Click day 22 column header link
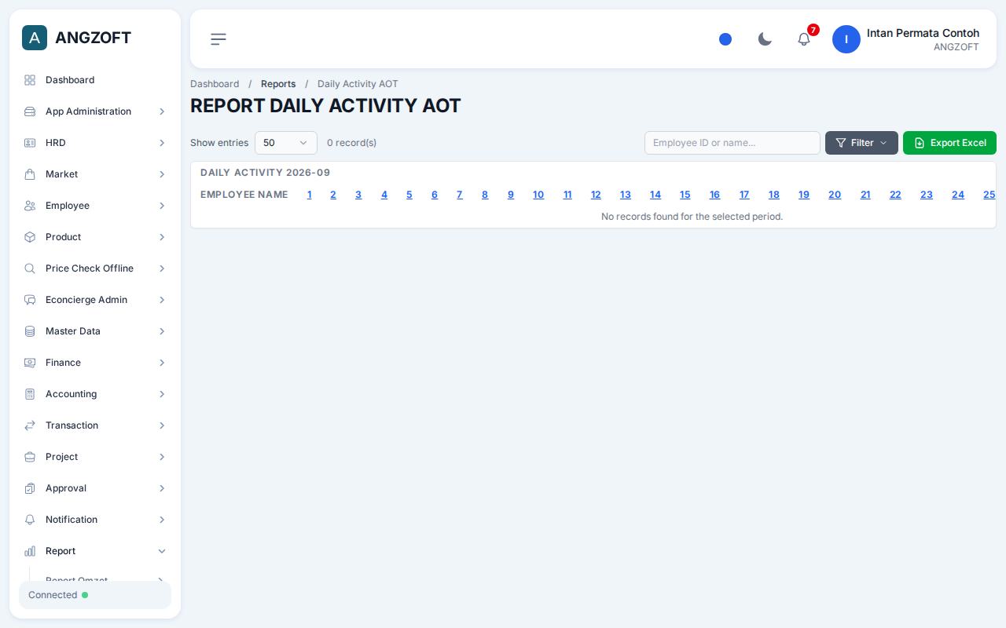The image size is (1006, 628). [895, 195]
